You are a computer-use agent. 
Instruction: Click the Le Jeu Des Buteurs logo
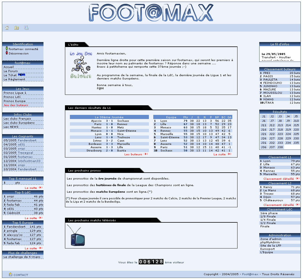[x=81, y=65]
